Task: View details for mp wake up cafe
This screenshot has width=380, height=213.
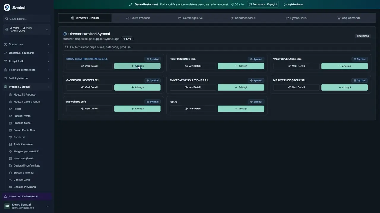Action: 89,109
